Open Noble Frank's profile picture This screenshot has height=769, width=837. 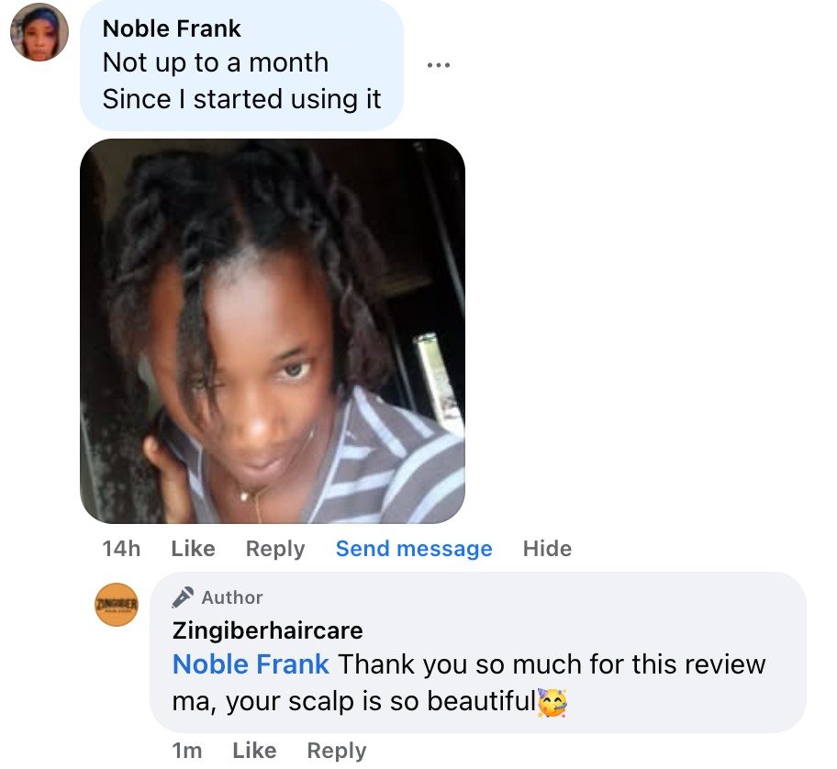tap(39, 32)
